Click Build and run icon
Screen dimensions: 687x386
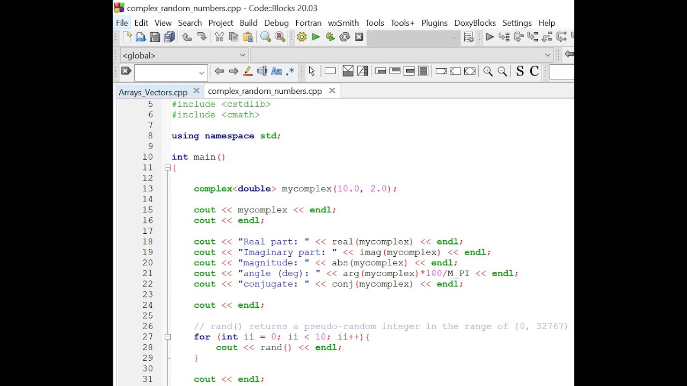(330, 37)
